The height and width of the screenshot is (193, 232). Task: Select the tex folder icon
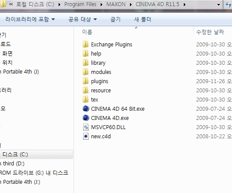(x=85, y=99)
